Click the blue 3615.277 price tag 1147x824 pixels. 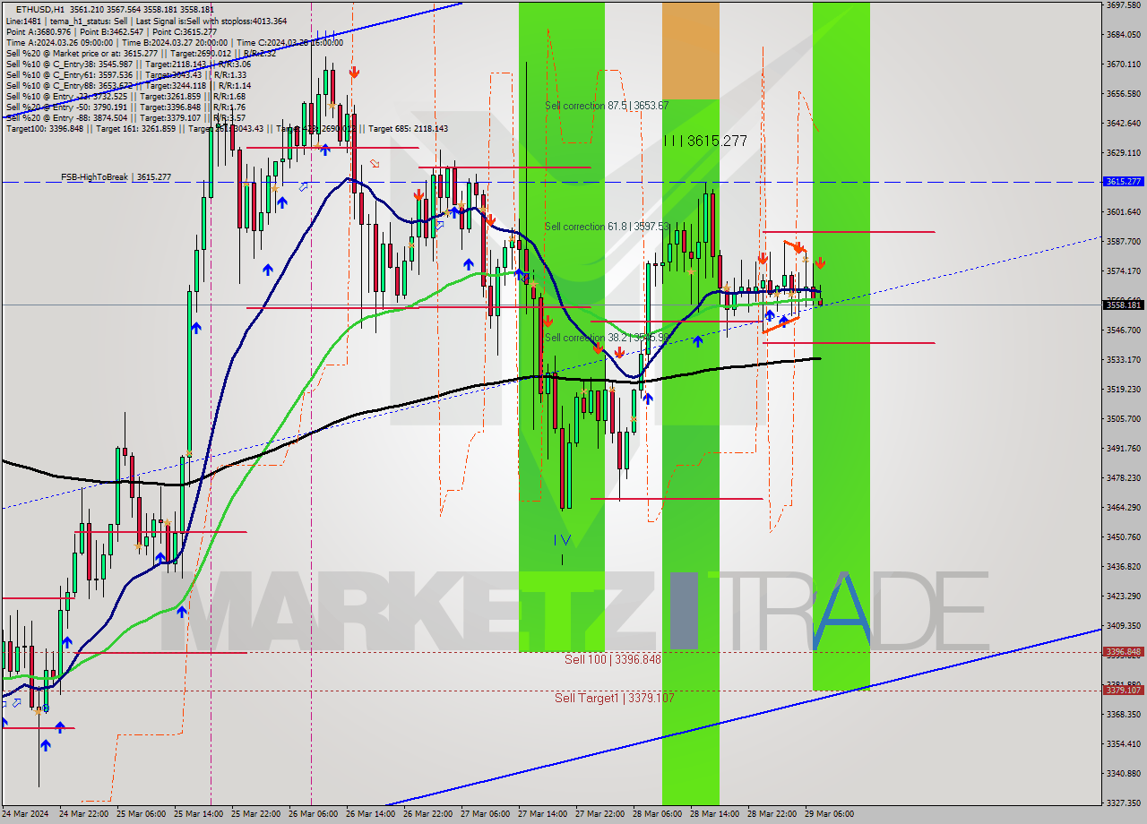(1123, 181)
